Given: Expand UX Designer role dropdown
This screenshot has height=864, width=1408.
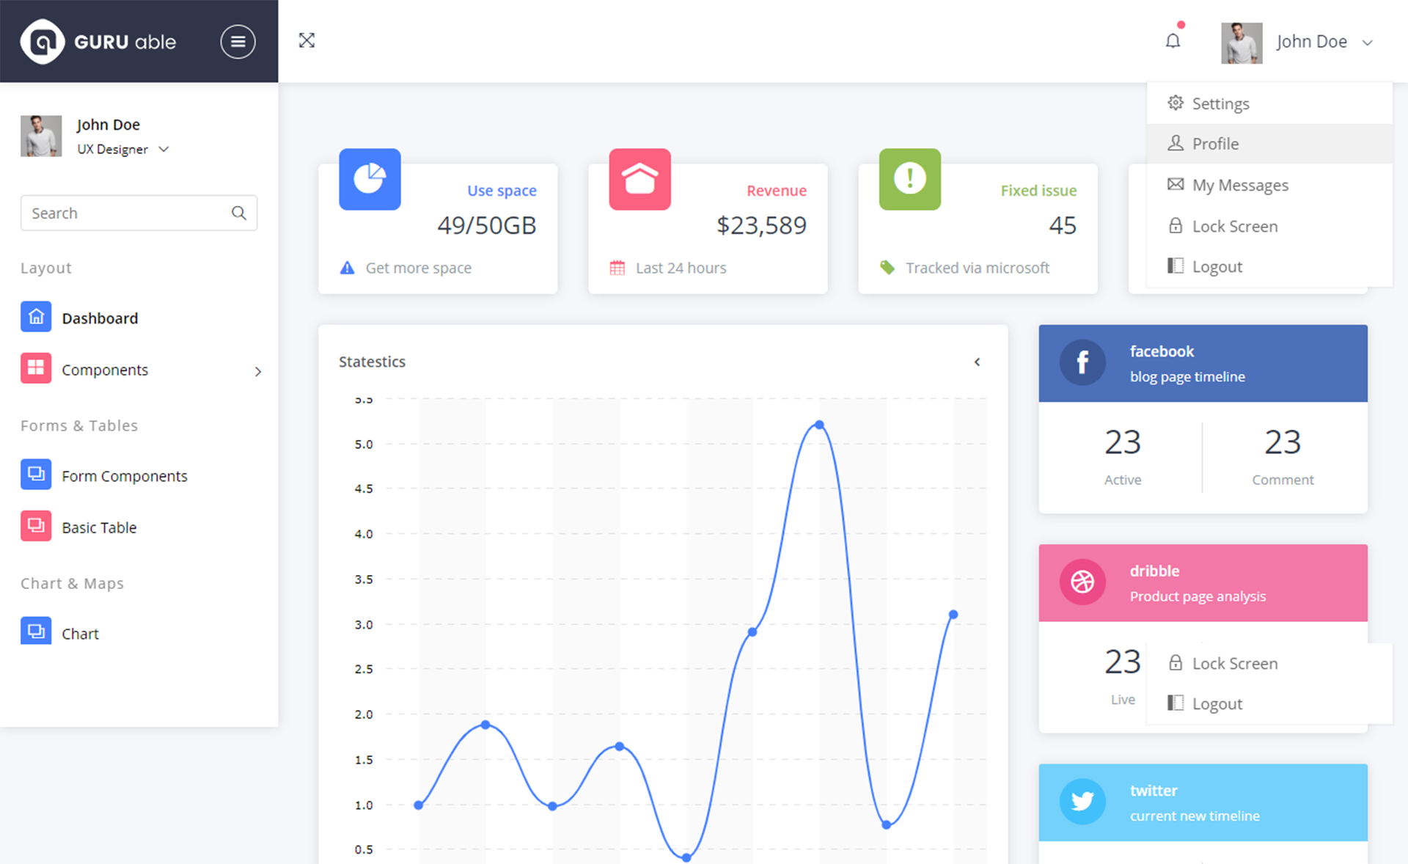Looking at the screenshot, I should coord(161,149).
